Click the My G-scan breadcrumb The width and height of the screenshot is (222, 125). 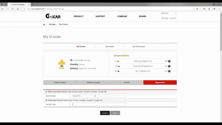point(63,24)
